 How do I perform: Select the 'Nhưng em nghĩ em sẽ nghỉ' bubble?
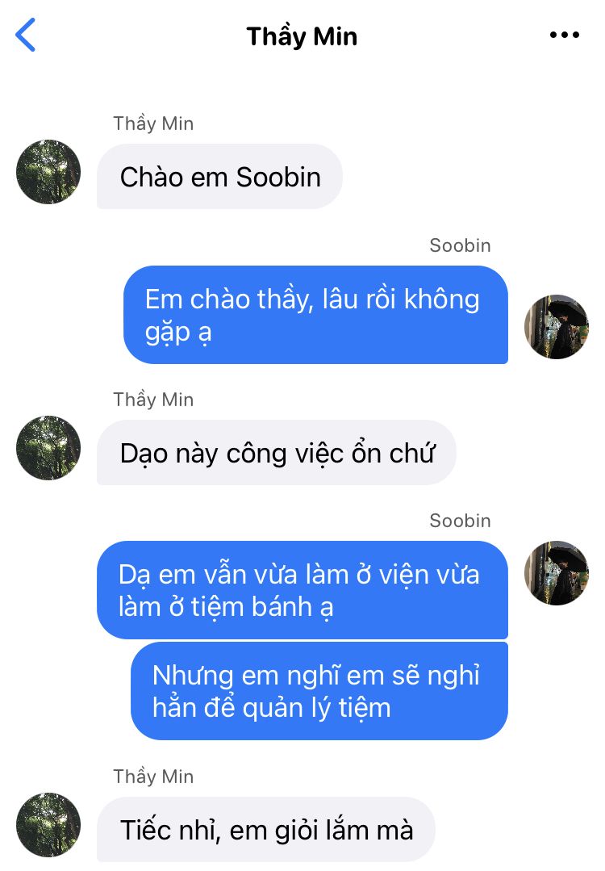(x=319, y=691)
